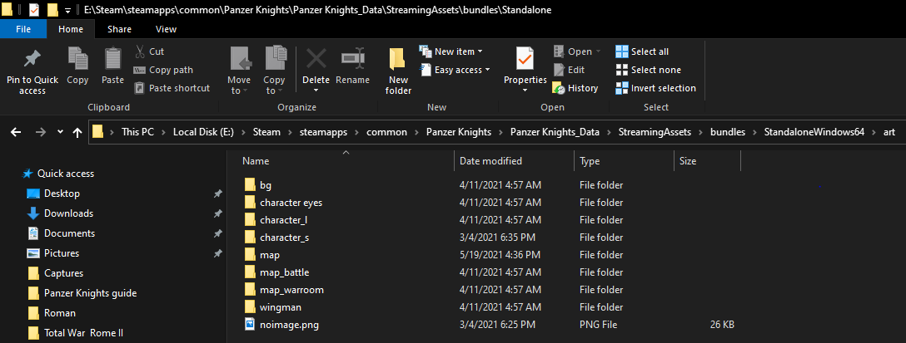This screenshot has width=906, height=343.
Task: Switch to the Share ribbon tab
Action: pyautogui.click(x=119, y=29)
